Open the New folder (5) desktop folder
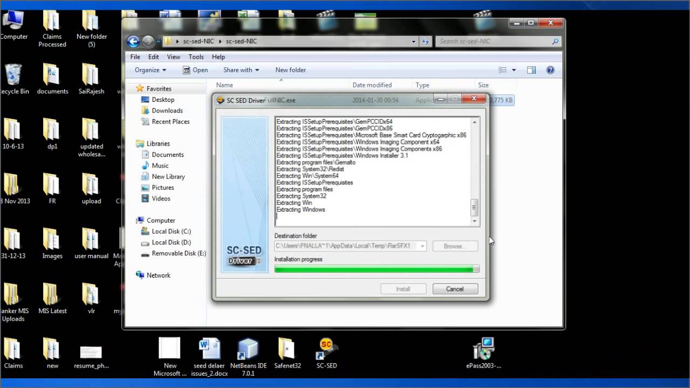The image size is (690, 388). tap(91, 29)
